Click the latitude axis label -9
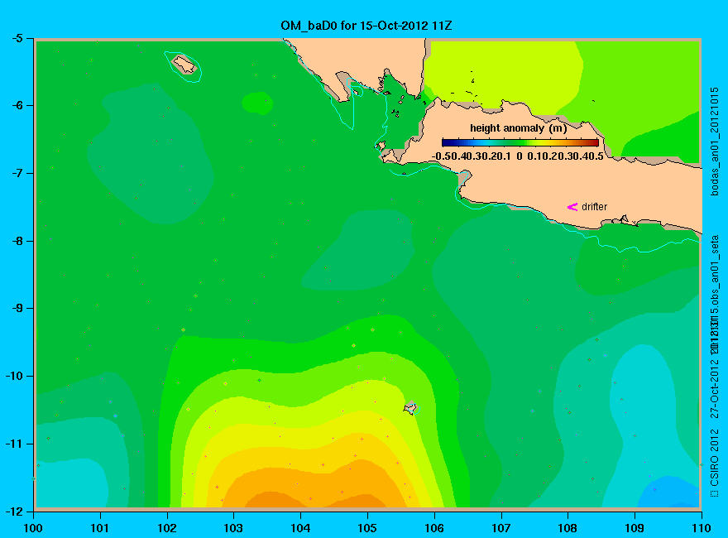The width and height of the screenshot is (728, 538). click(x=17, y=308)
